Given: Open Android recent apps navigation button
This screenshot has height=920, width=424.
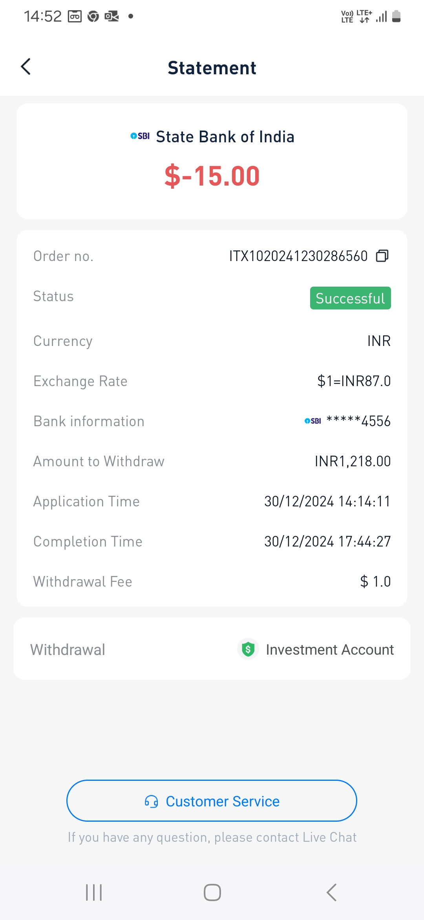Looking at the screenshot, I should (x=94, y=892).
